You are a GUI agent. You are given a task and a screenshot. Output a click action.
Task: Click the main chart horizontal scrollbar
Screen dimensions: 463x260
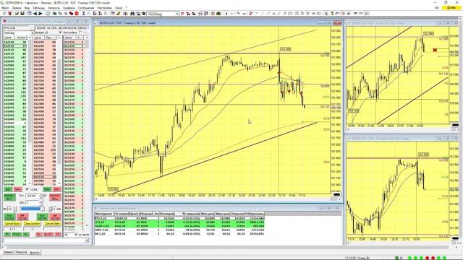pyautogui.click(x=218, y=199)
